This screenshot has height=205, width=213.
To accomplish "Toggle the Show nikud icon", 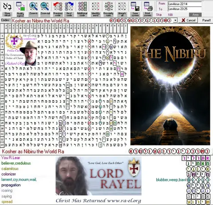I will [x=7, y=6].
